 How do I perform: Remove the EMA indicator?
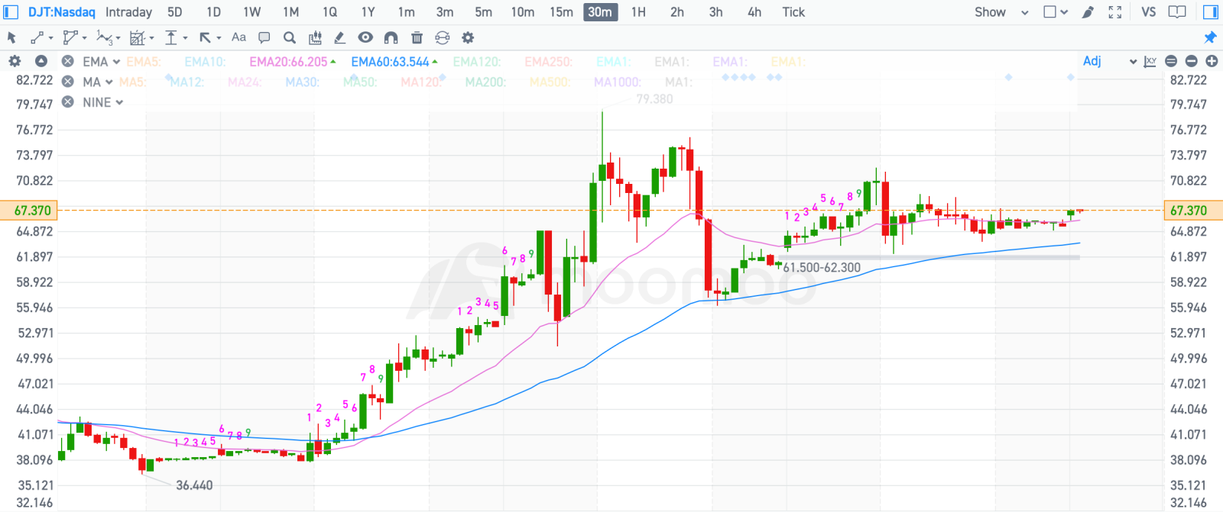[68, 61]
